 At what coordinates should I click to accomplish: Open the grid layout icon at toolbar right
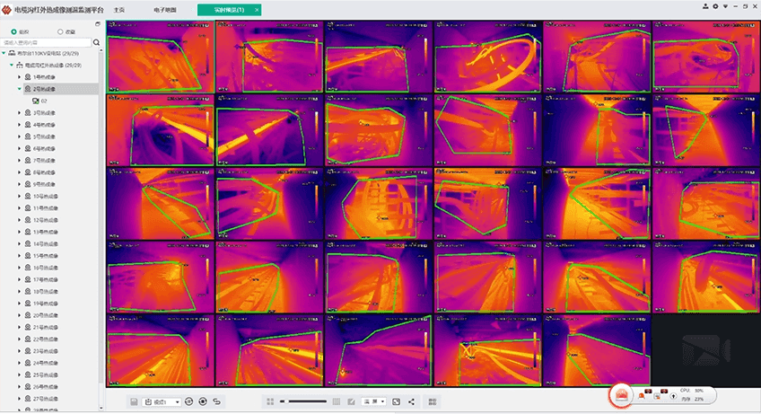(433, 401)
